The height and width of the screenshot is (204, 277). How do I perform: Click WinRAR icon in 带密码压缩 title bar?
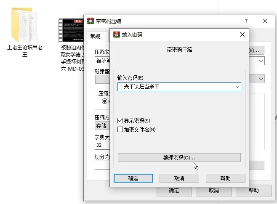(x=90, y=21)
